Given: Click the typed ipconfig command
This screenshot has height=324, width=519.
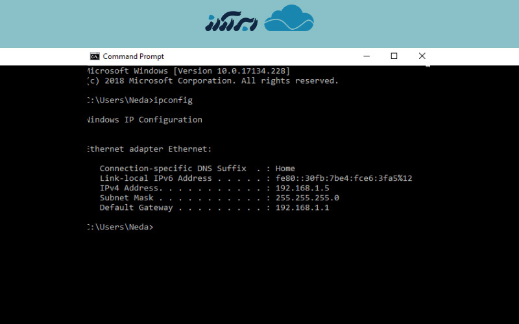Looking at the screenshot, I should (x=174, y=100).
